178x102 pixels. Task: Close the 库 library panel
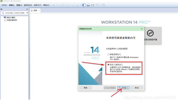(x=27, y=9)
